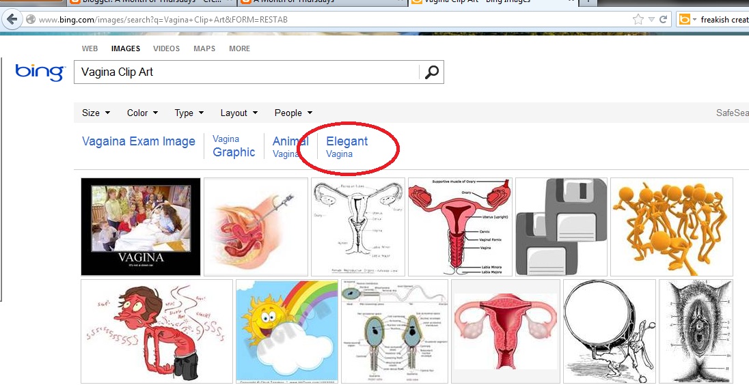The image size is (749, 385).
Task: Open the orange dancing figures thumbnail
Action: pos(672,227)
